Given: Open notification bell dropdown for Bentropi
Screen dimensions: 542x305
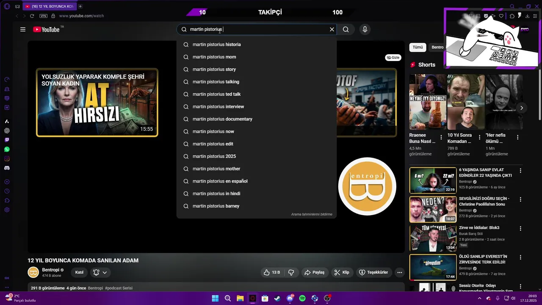Looking at the screenshot, I should [100, 272].
